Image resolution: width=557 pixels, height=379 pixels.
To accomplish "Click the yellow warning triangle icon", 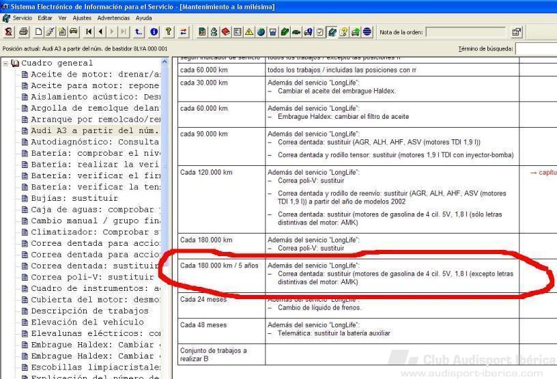I will click(x=249, y=32).
